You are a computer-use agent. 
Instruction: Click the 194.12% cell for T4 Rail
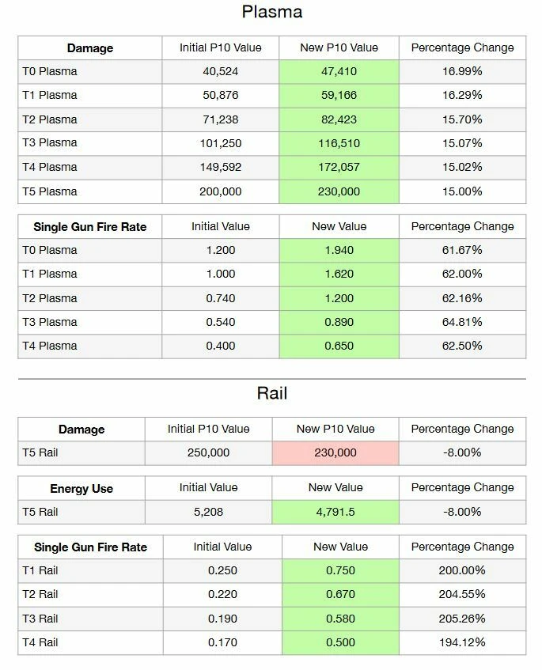(462, 642)
